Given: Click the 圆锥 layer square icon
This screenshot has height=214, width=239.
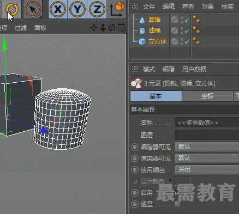Looking at the screenshot, I should [175, 20].
